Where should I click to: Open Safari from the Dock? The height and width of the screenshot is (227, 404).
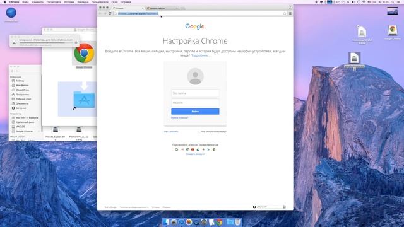181,222
